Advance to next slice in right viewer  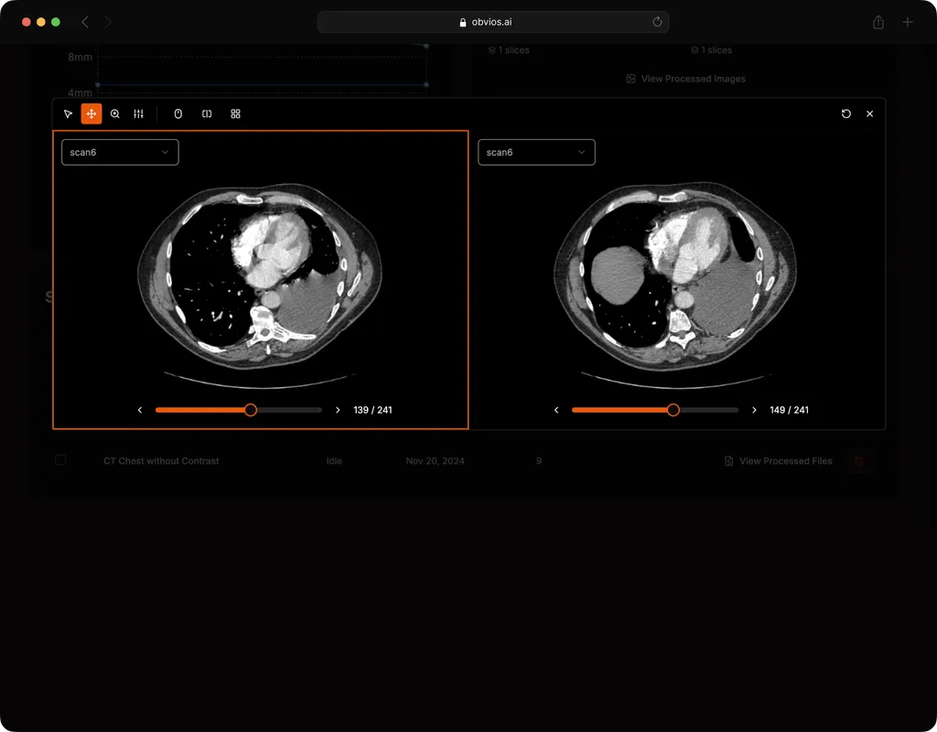click(x=754, y=410)
